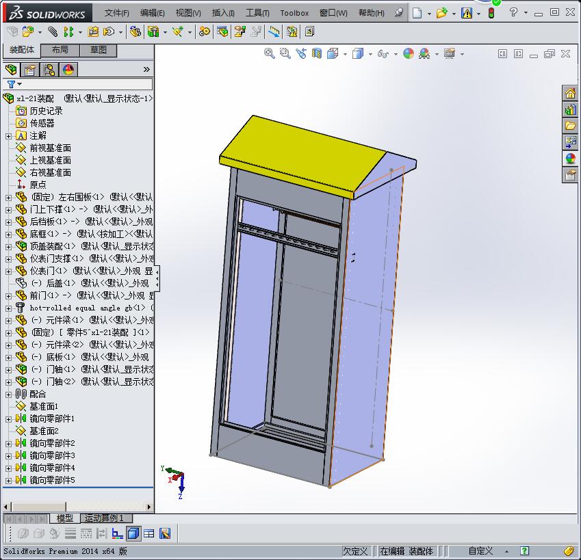Toggle shaded with edges display in bottom toolbar
Image resolution: width=581 pixels, height=560 pixels.
pyautogui.click(x=133, y=533)
